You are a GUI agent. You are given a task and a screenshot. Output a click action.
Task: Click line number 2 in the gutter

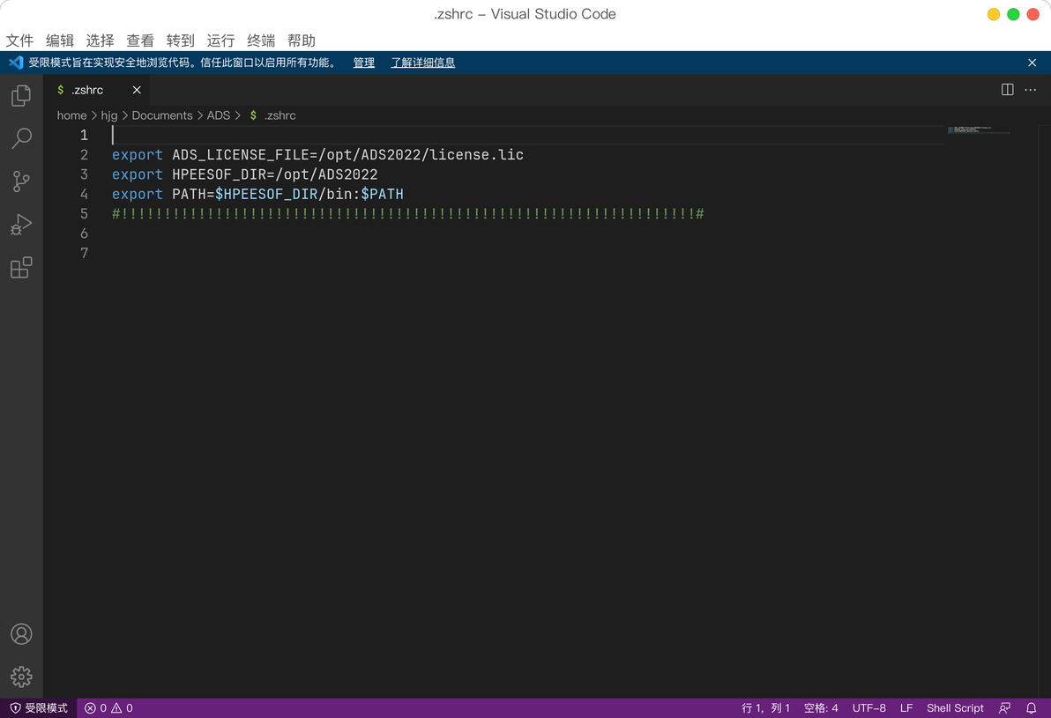click(x=84, y=155)
